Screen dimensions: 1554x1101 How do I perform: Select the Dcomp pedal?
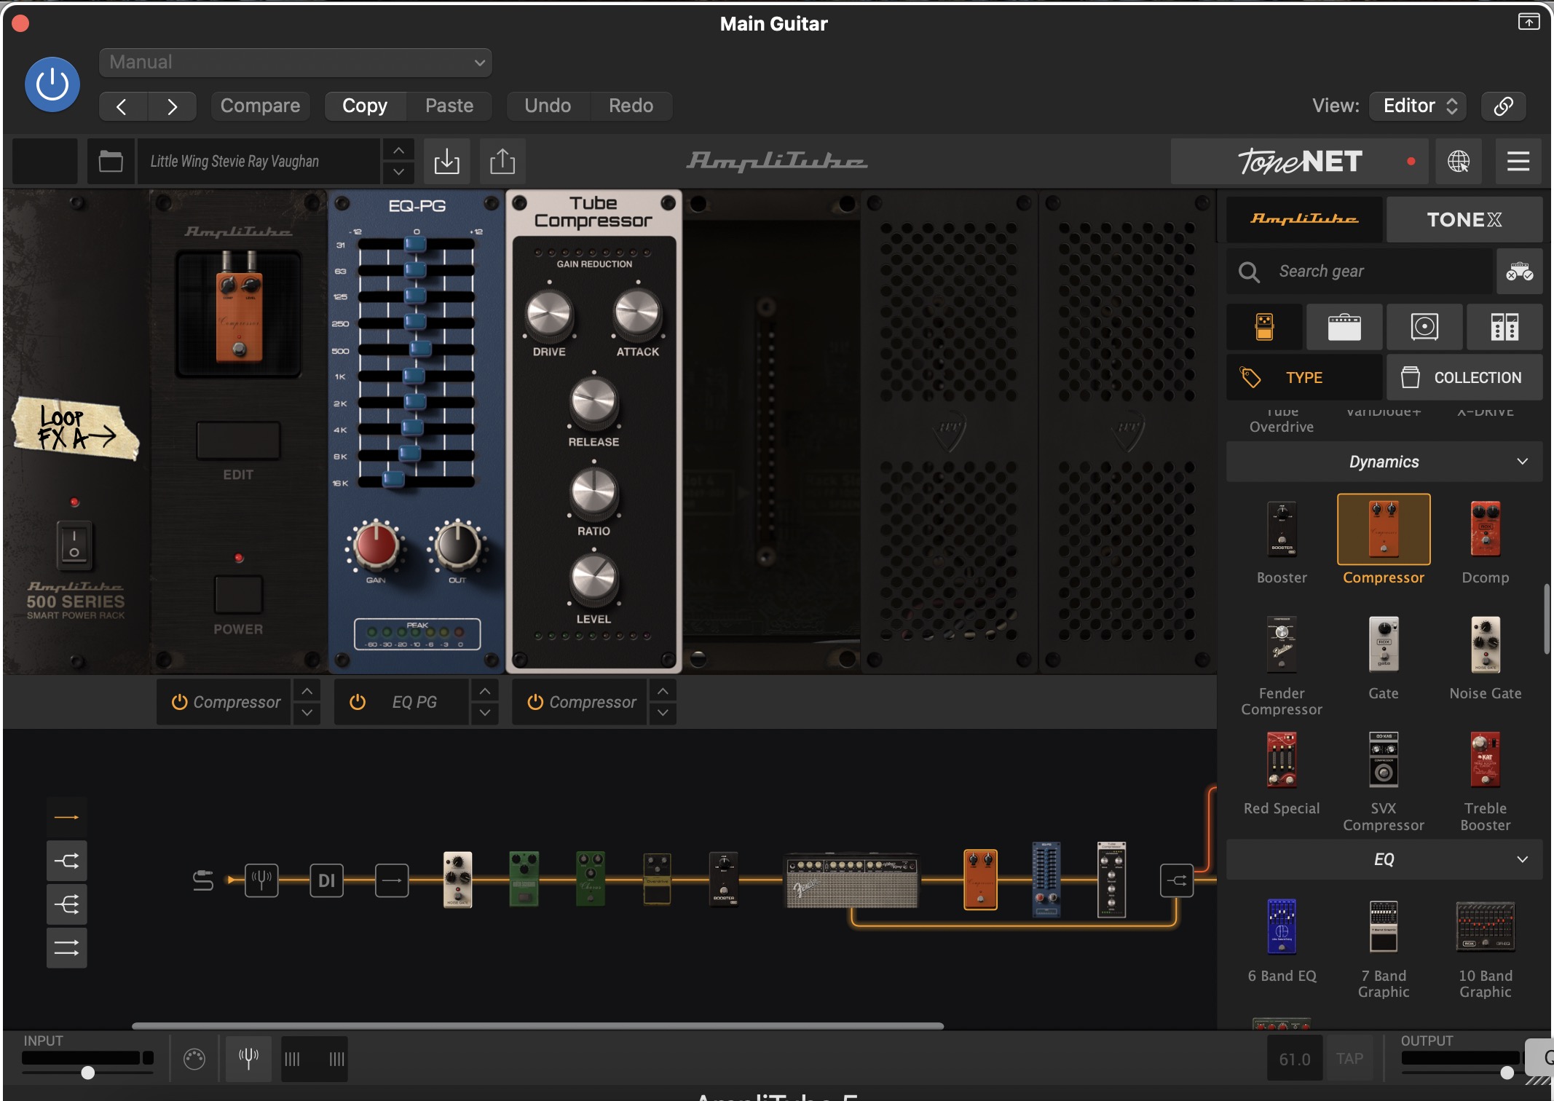1486,529
